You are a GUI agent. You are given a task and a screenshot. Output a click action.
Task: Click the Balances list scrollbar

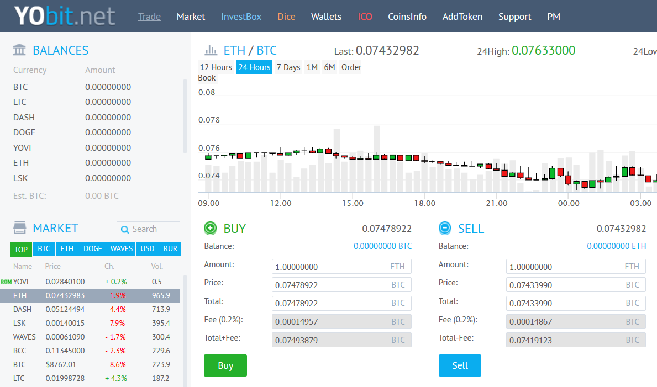185,116
